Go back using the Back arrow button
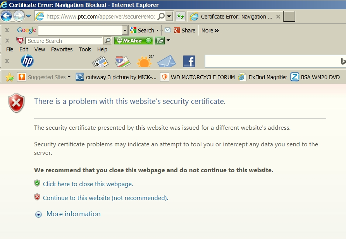 (x=6, y=16)
